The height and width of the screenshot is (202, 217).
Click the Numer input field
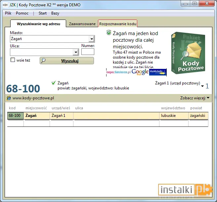tap(88, 52)
